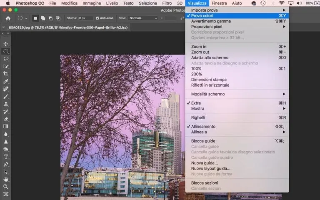Open the Wi-Fi status menu
The image size is (320, 200).
click(x=281, y=3)
